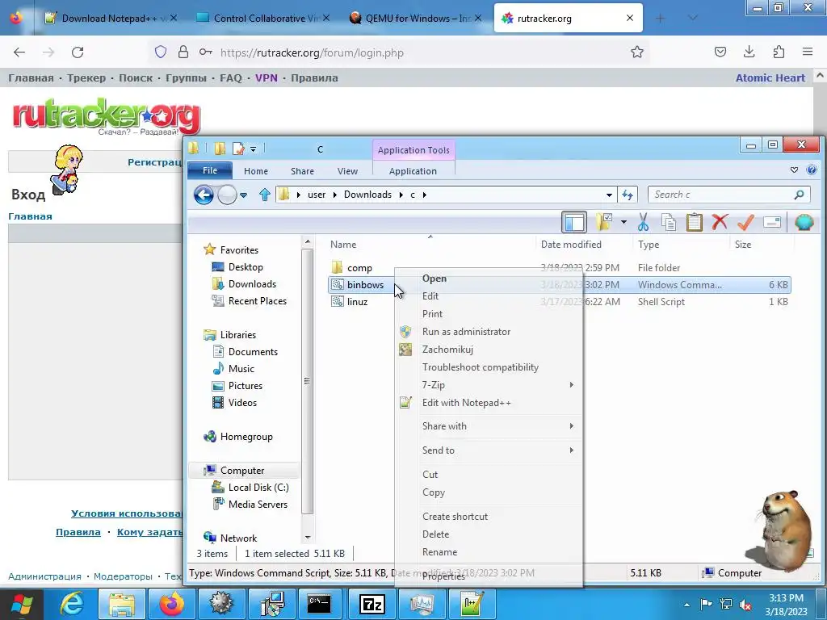Open Local Disk (C:) in navigation pane

[258, 487]
